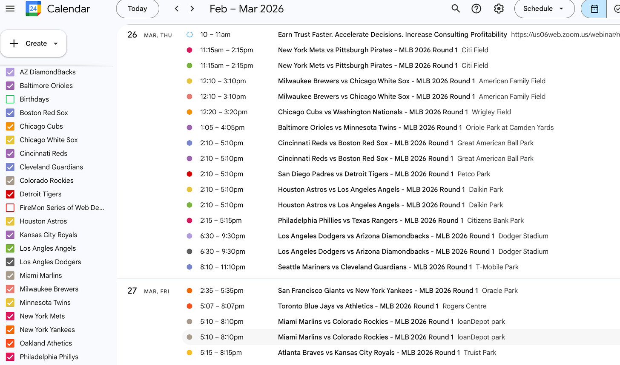Go to previous period arrow

(x=177, y=8)
